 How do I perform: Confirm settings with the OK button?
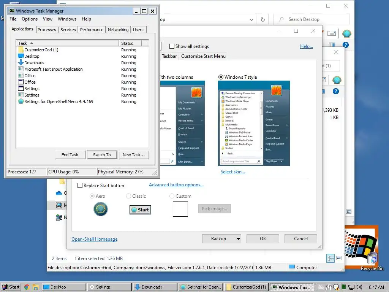coord(263,239)
